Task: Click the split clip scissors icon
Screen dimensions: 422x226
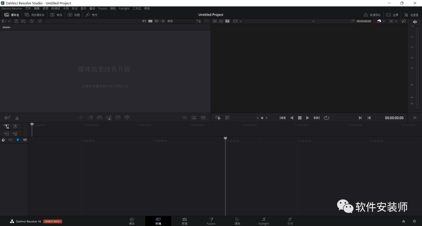Action: click(x=17, y=118)
